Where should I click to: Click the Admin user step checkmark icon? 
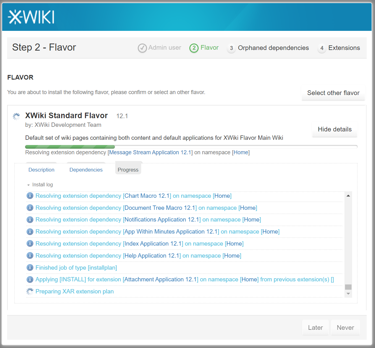point(142,48)
